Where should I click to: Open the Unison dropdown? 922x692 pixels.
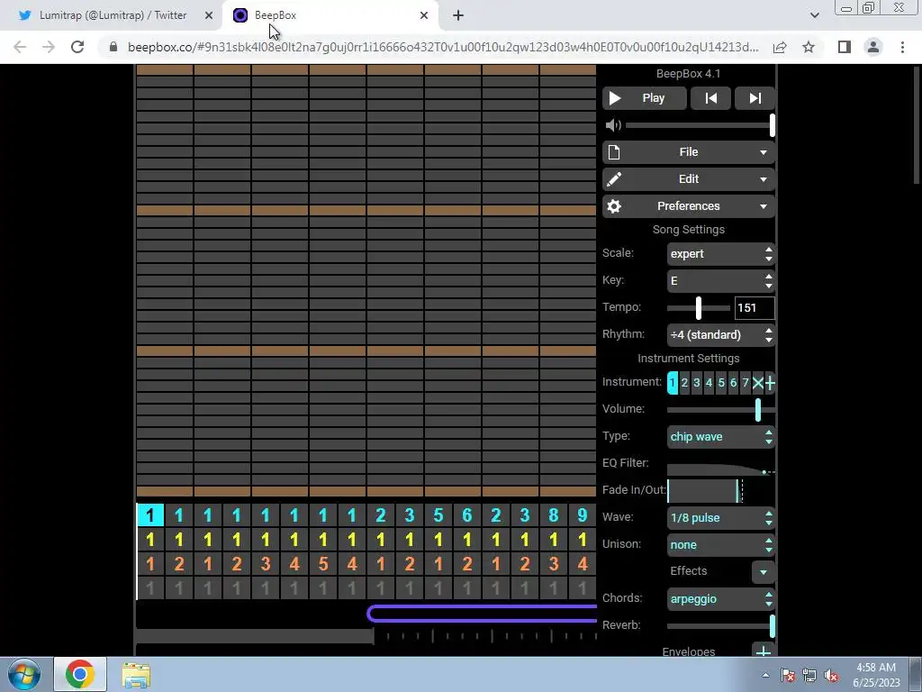721,545
